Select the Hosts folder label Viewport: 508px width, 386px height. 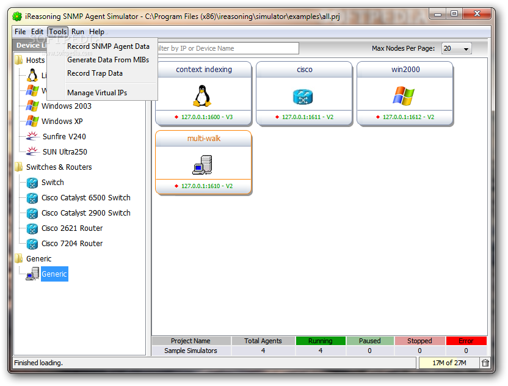tap(35, 60)
